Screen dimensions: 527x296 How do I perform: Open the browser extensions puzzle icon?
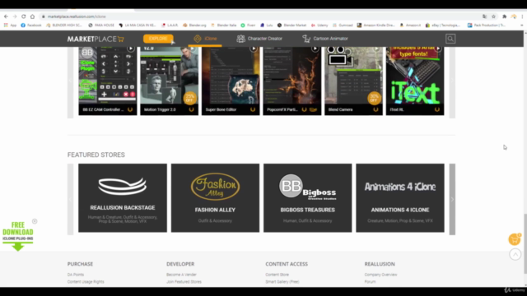coord(504,16)
